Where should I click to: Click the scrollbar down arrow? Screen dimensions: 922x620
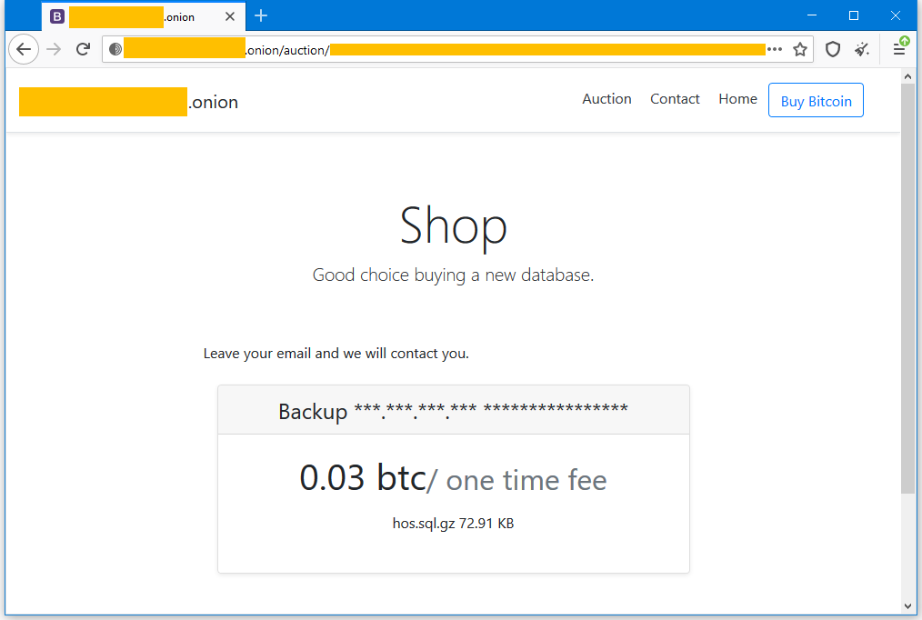[907, 605]
